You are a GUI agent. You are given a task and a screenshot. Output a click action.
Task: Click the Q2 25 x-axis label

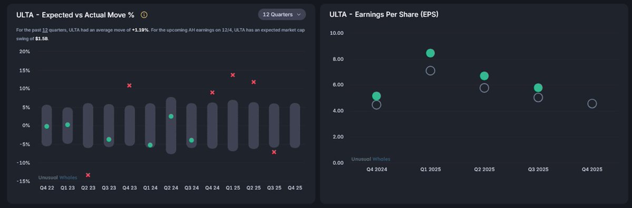(253, 188)
